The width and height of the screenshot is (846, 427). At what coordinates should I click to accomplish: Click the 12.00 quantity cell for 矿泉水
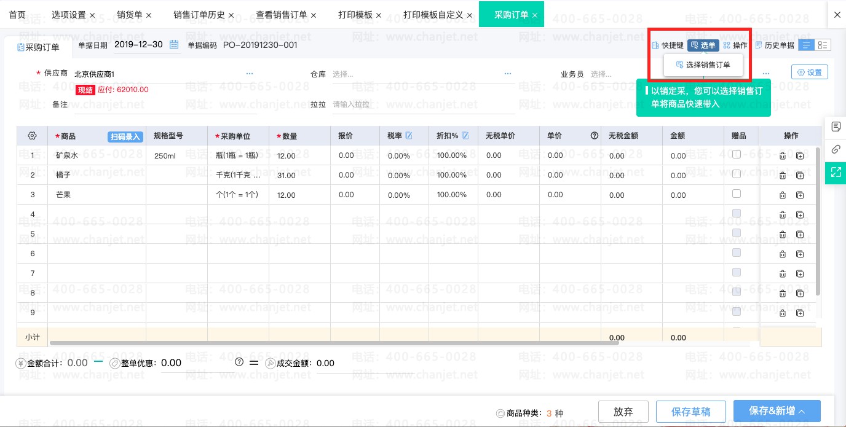(x=299, y=156)
